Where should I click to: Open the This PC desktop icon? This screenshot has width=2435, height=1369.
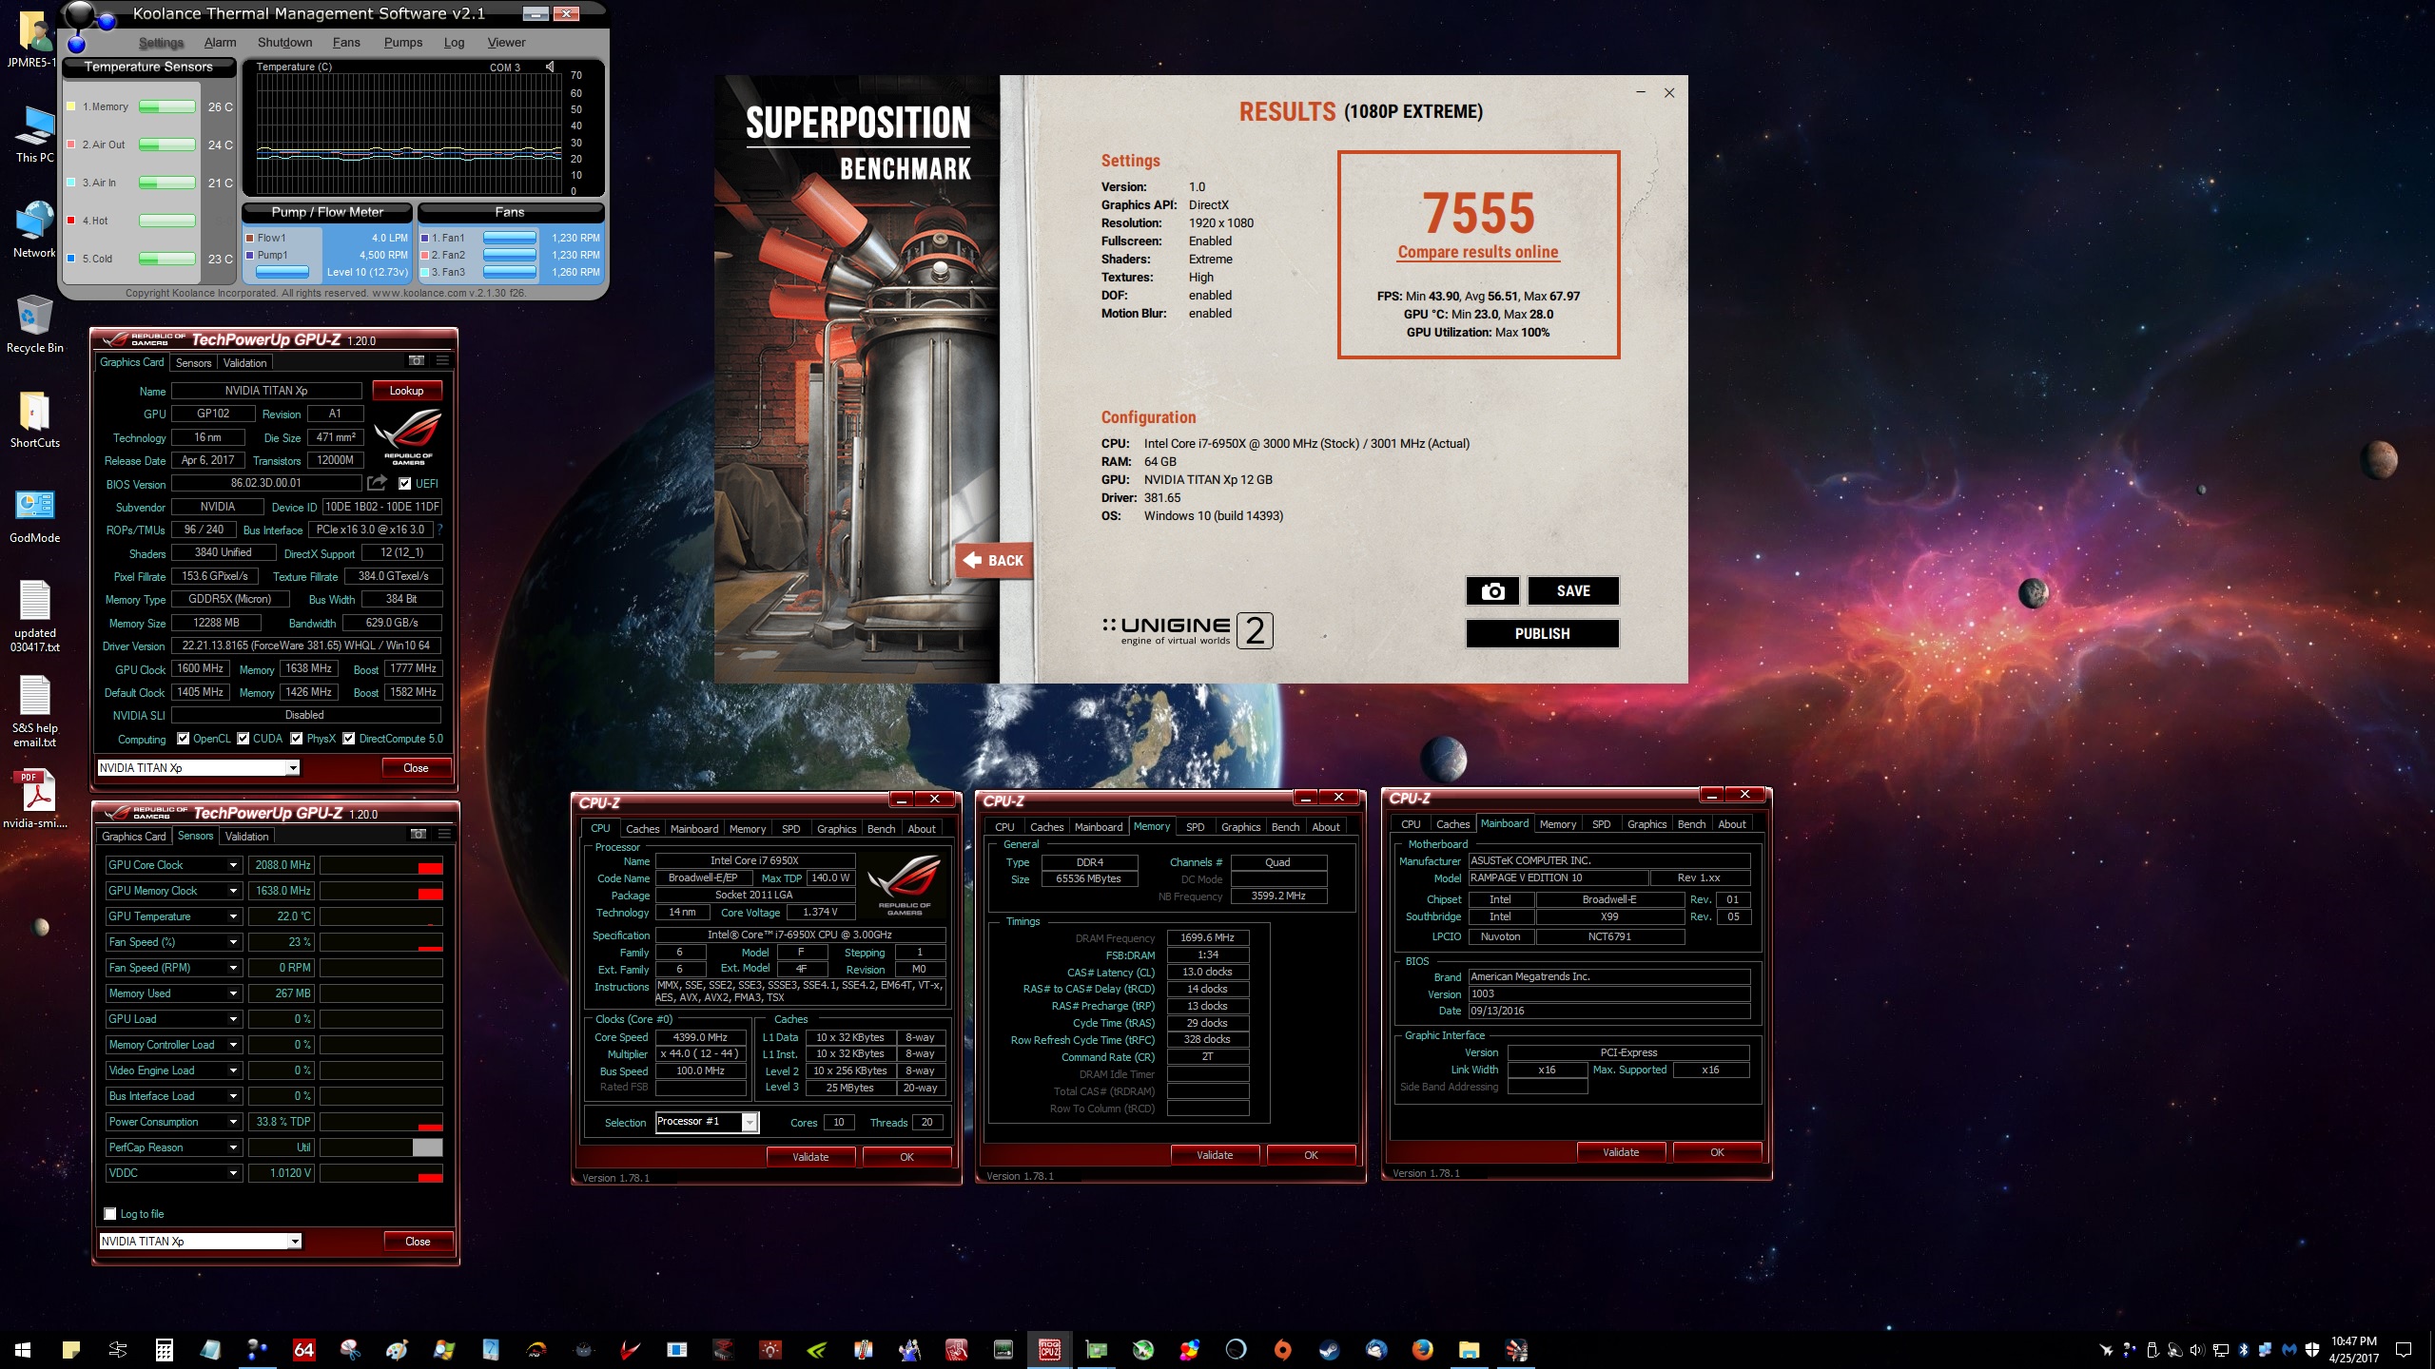tap(34, 134)
